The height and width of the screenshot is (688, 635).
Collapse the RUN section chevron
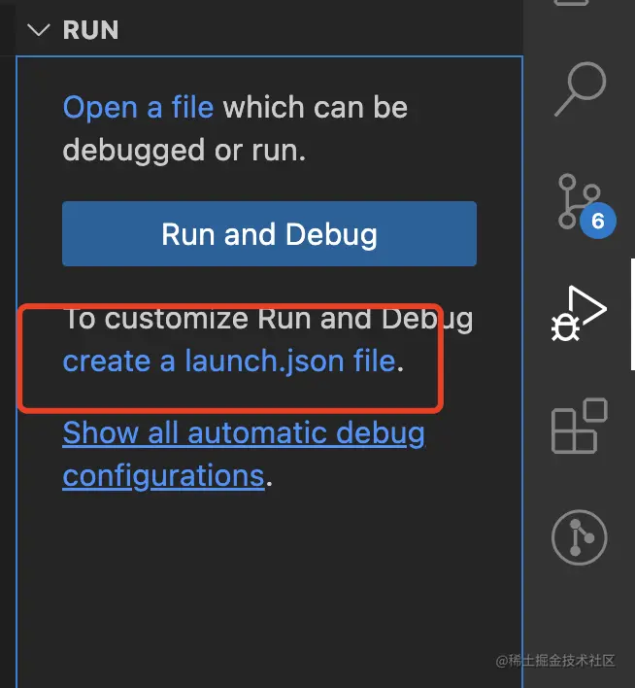click(39, 30)
